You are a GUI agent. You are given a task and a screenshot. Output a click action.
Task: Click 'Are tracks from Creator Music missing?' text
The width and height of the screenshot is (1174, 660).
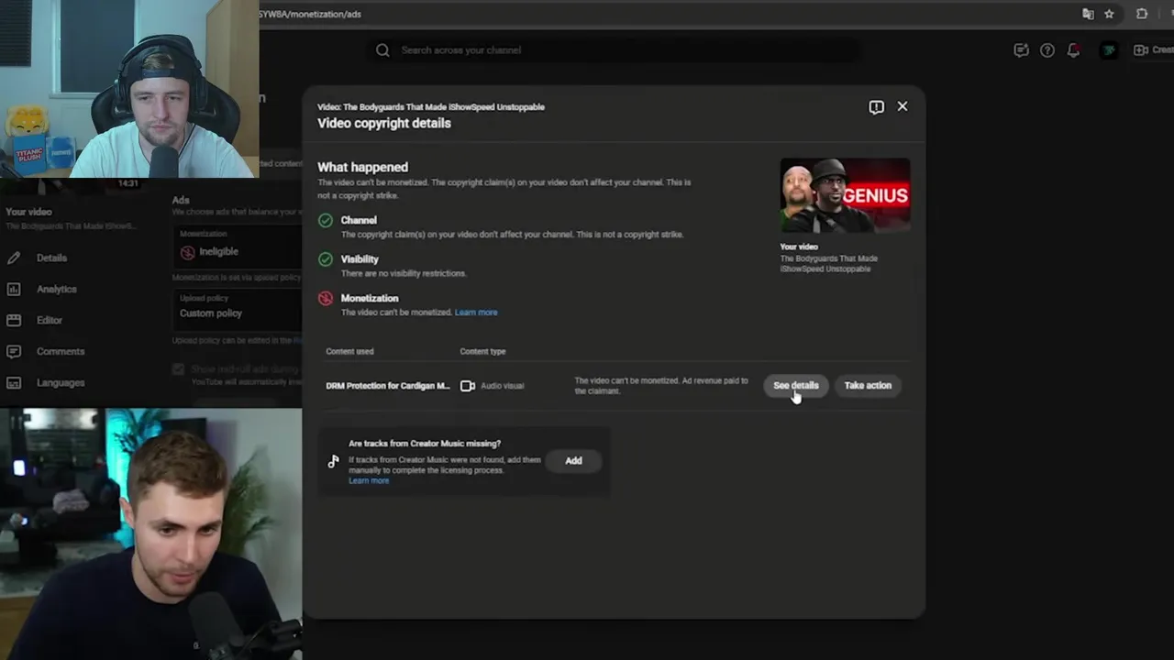tap(425, 444)
